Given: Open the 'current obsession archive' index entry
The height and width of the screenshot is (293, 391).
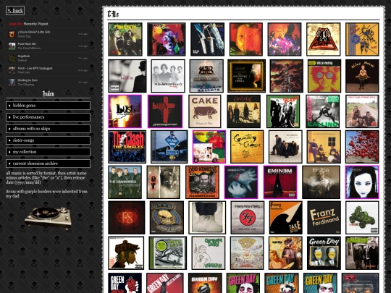Looking at the screenshot, I should [x=48, y=164].
